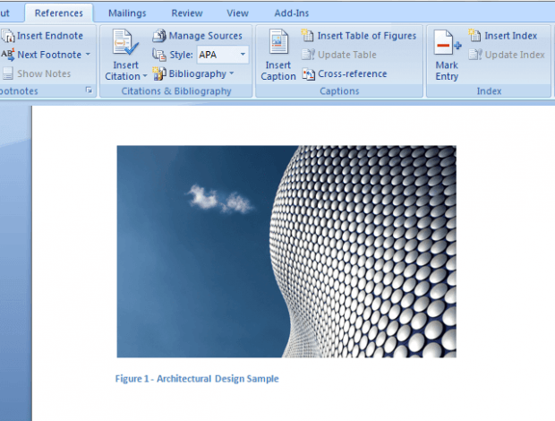Open the Footnotes dialog launcher
This screenshot has height=421, width=555.
click(89, 91)
